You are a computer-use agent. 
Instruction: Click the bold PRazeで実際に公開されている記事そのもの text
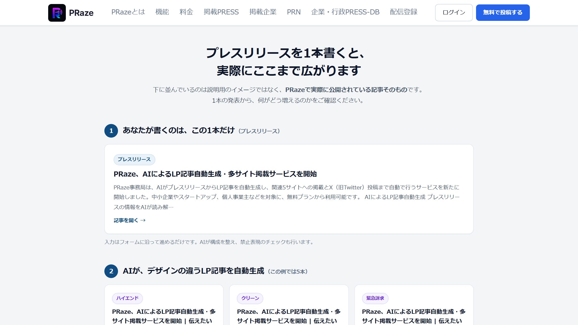pyautogui.click(x=346, y=90)
